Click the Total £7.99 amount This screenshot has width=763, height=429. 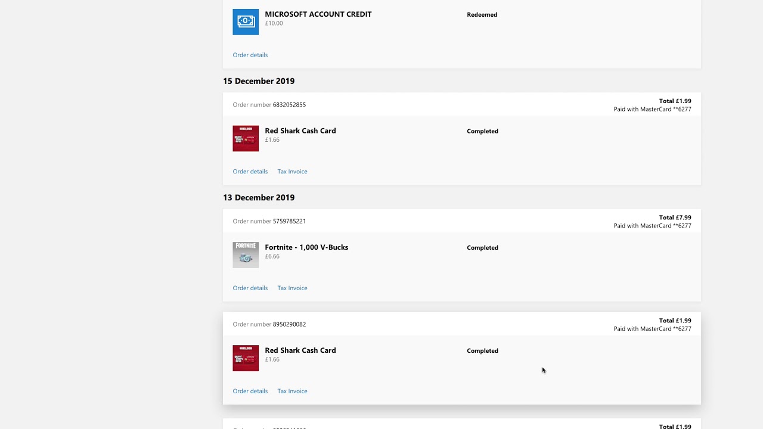(675, 217)
